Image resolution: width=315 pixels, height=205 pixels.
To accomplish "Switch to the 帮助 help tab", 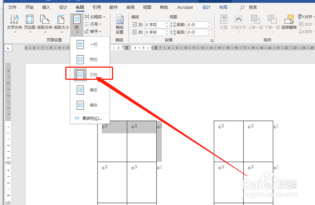I will click(x=164, y=8).
